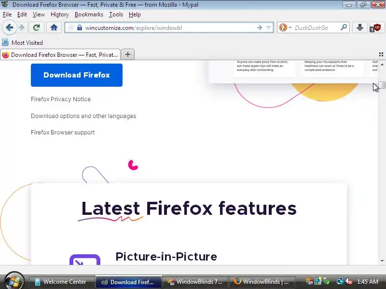The image size is (386, 289).
Task: Click the WindowBlinds tray icon
Action: [309, 281]
